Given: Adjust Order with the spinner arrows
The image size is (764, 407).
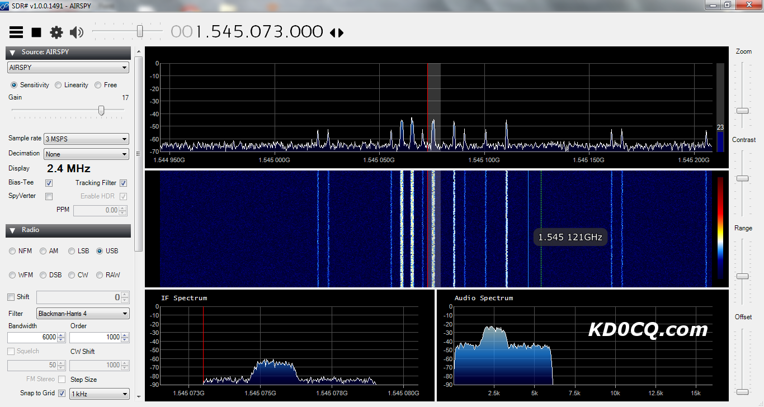Looking at the screenshot, I should [125, 337].
